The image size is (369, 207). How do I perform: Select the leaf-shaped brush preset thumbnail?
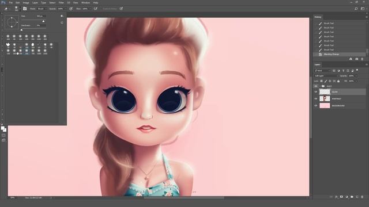(x=8, y=45)
